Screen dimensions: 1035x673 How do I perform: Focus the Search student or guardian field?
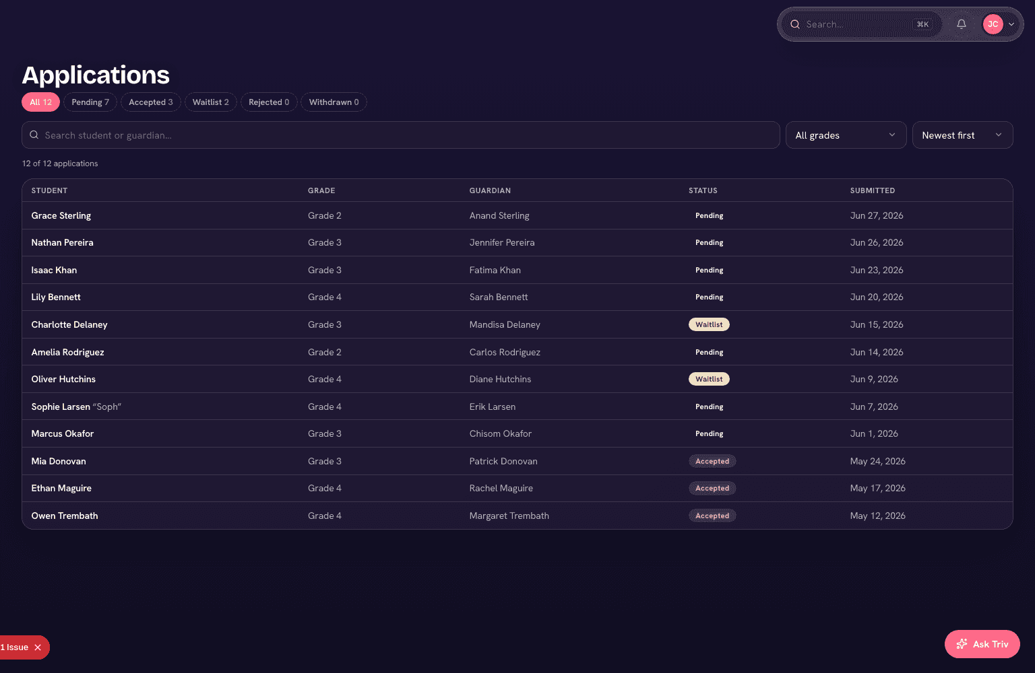[401, 135]
